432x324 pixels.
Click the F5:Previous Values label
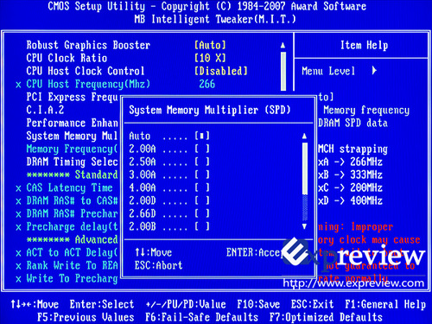pyautogui.click(x=86, y=317)
